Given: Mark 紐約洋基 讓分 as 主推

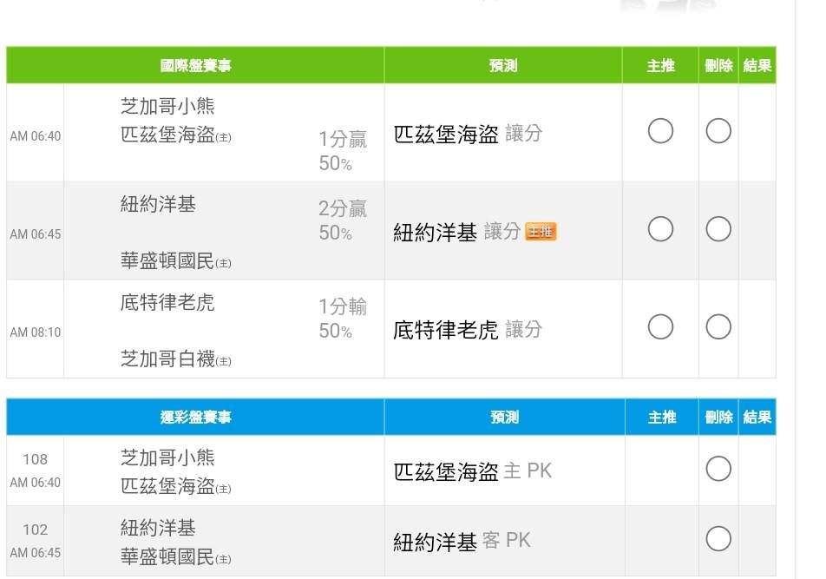Looking at the screenshot, I should [660, 229].
